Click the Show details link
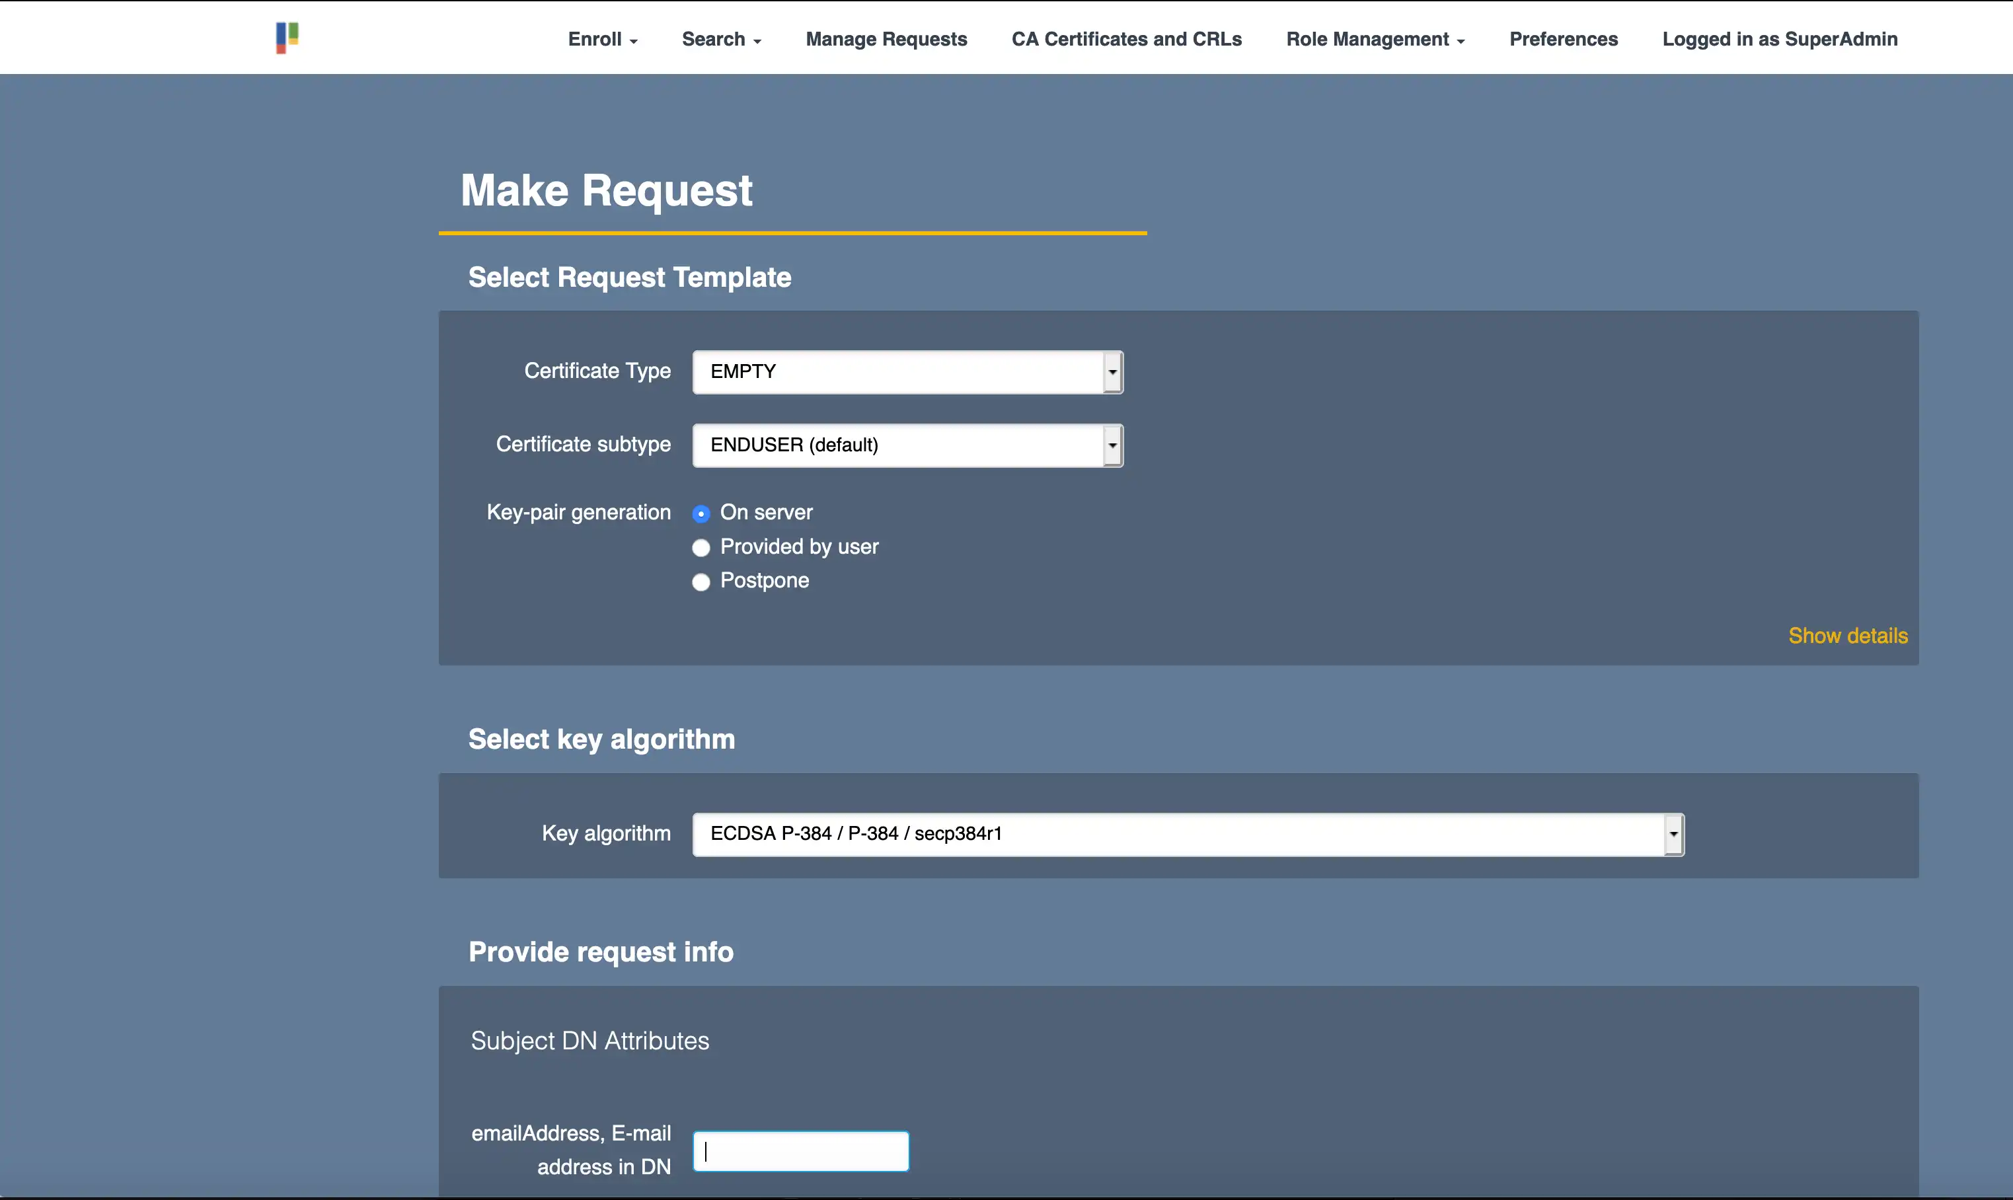The width and height of the screenshot is (2013, 1200). point(1847,636)
